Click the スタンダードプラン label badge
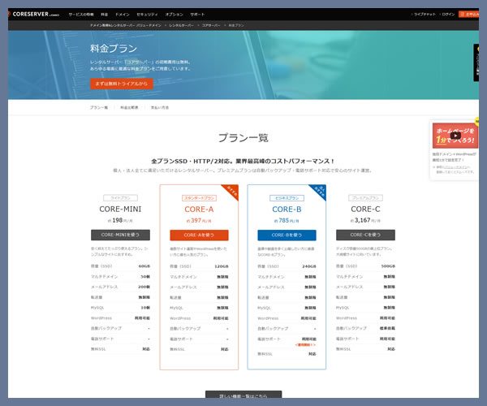487x406 pixels. 199,198
